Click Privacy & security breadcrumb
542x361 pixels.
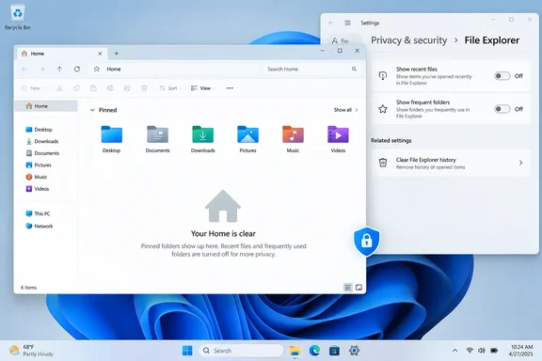409,40
